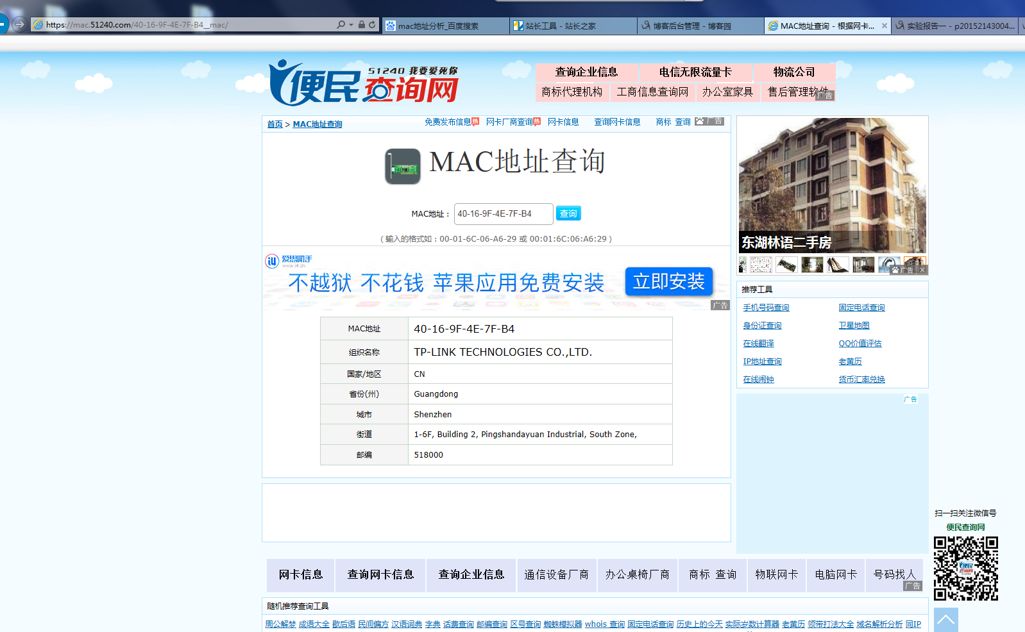Screen dimensions: 1025x632
Task: Click the address bar search magnifier icon
Action: pos(341,25)
